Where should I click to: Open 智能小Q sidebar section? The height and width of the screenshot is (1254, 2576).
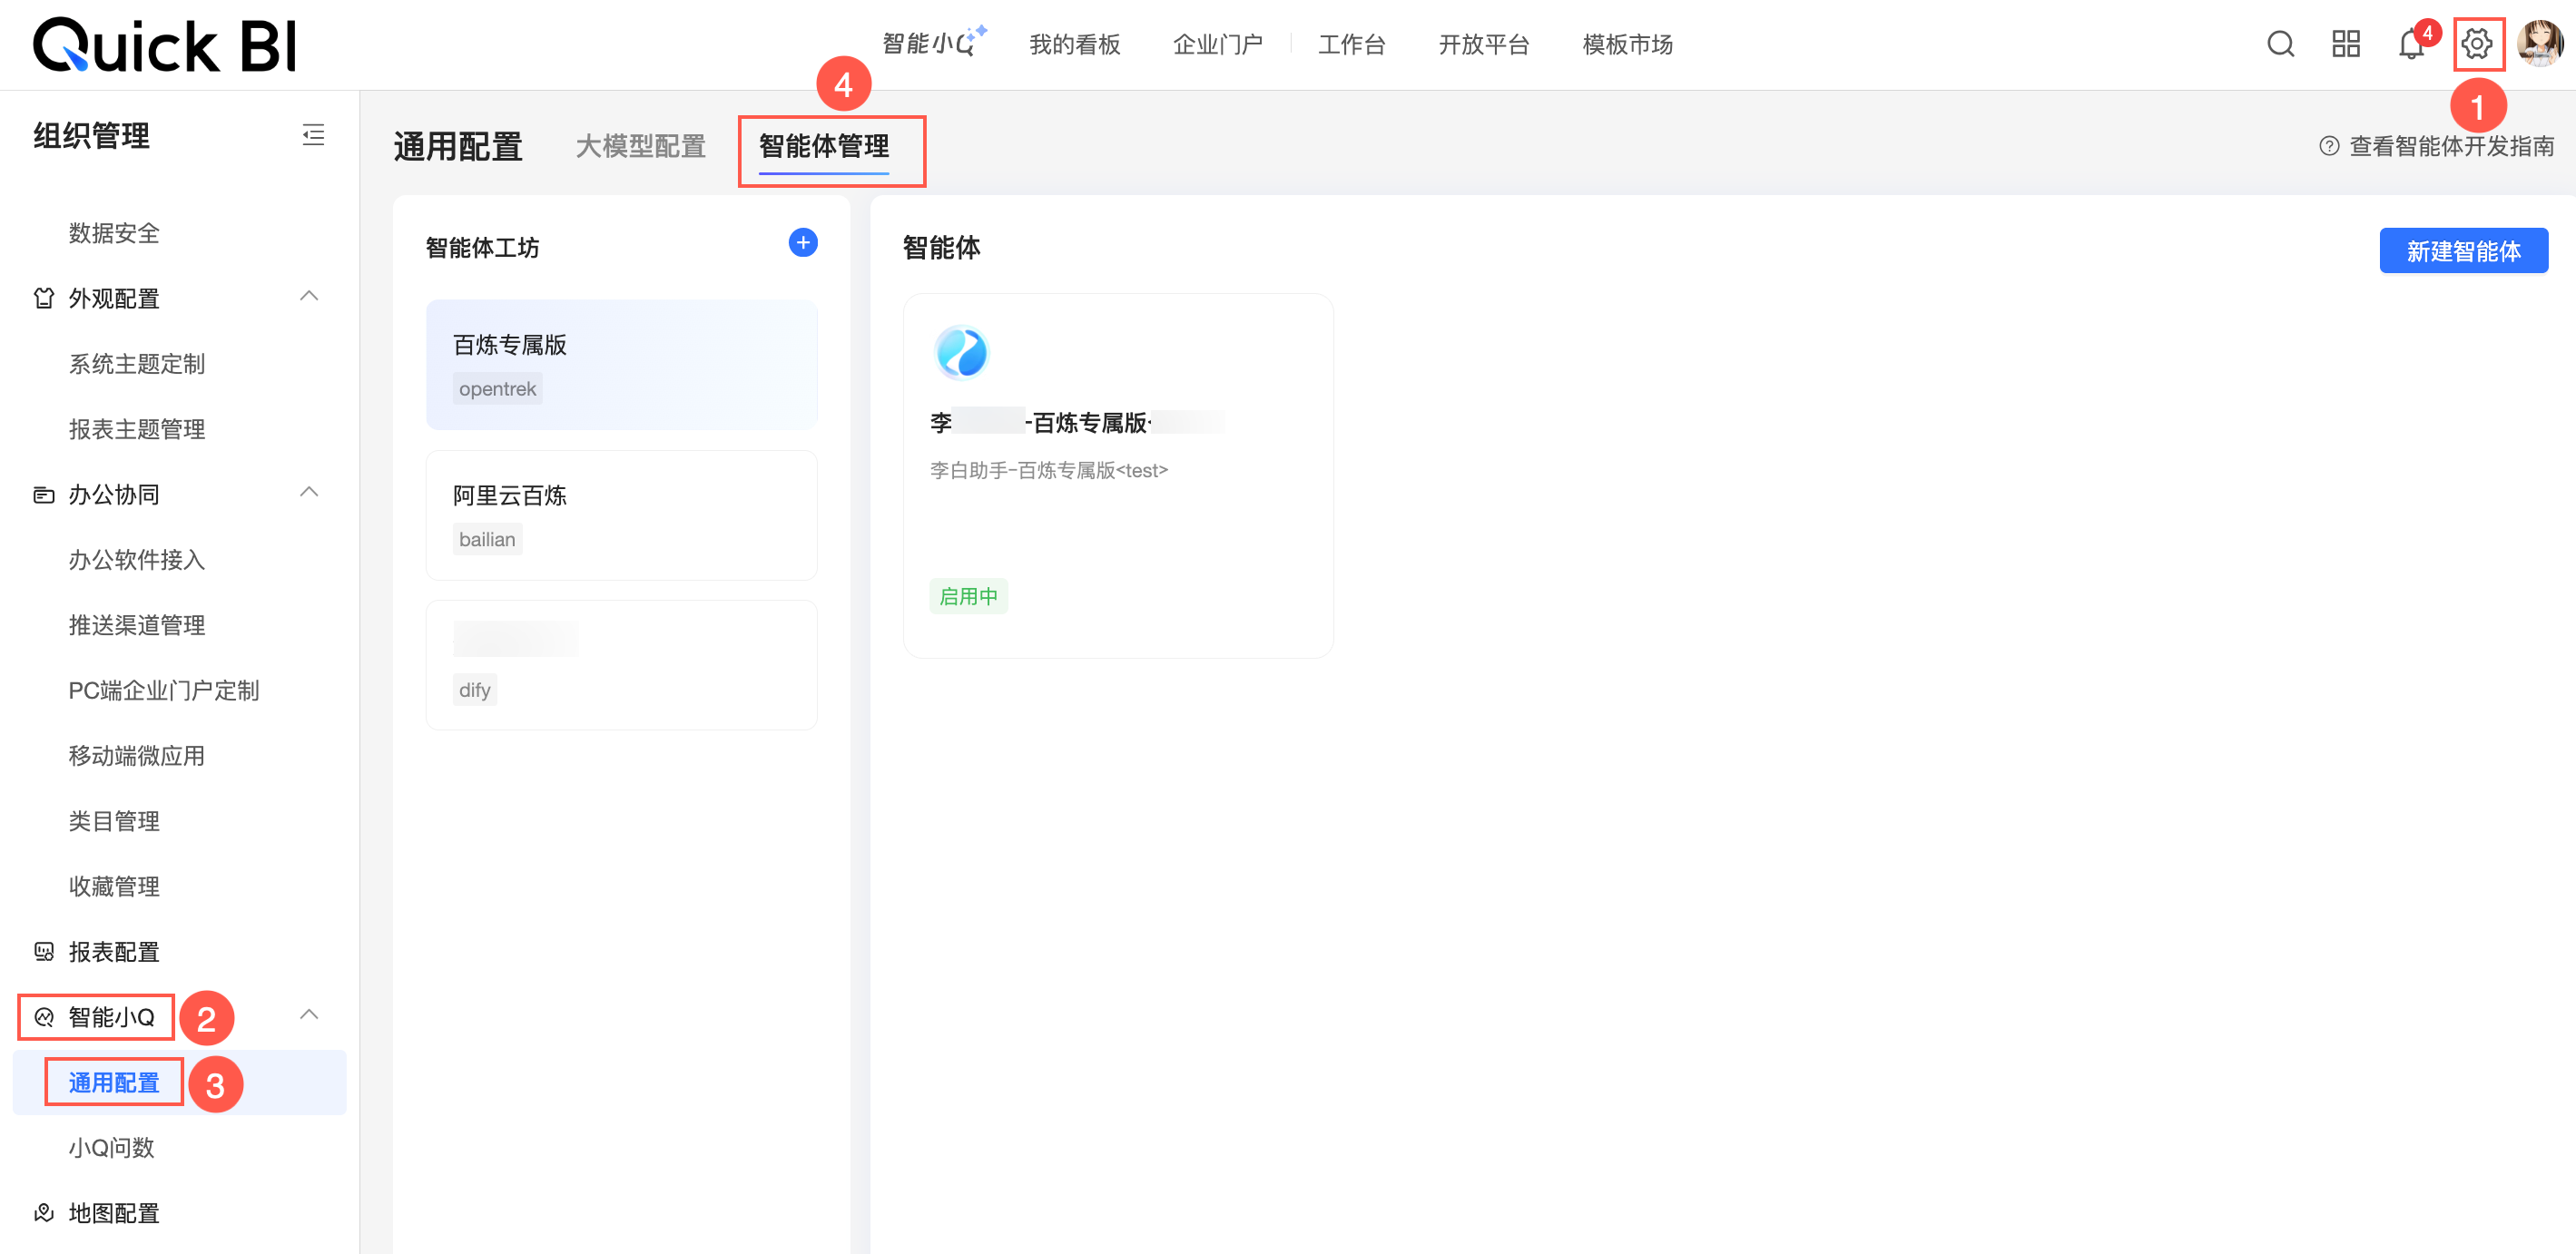tap(112, 1017)
